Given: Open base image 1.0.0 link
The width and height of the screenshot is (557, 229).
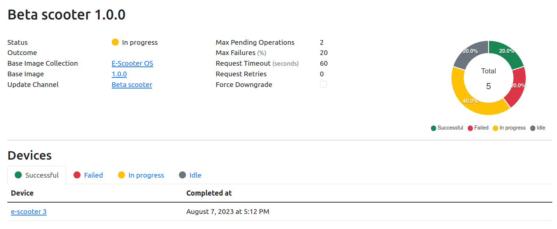Looking at the screenshot, I should click(x=119, y=74).
